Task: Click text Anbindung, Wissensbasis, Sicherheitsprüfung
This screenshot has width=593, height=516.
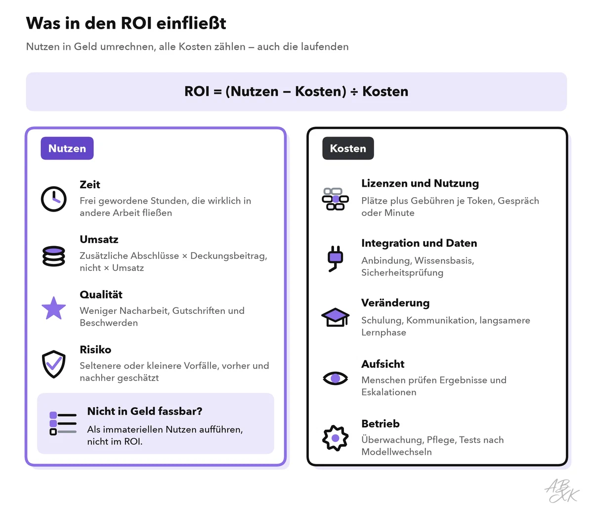Action: tap(418, 266)
